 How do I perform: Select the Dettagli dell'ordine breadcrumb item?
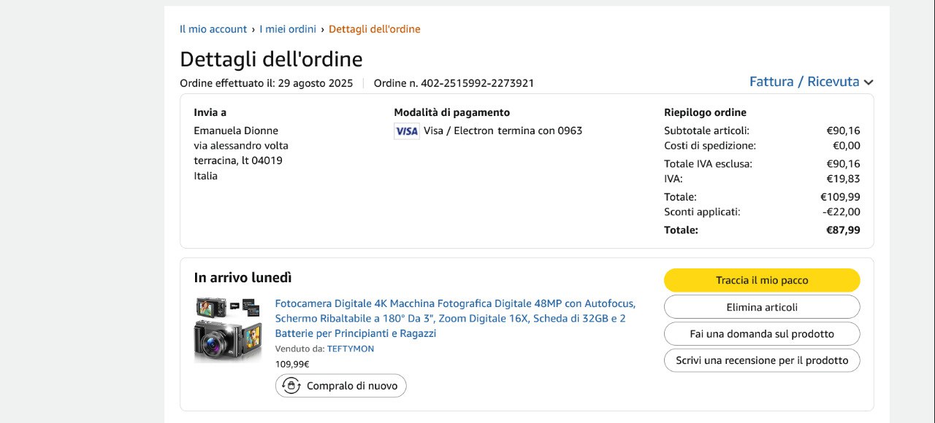(374, 29)
